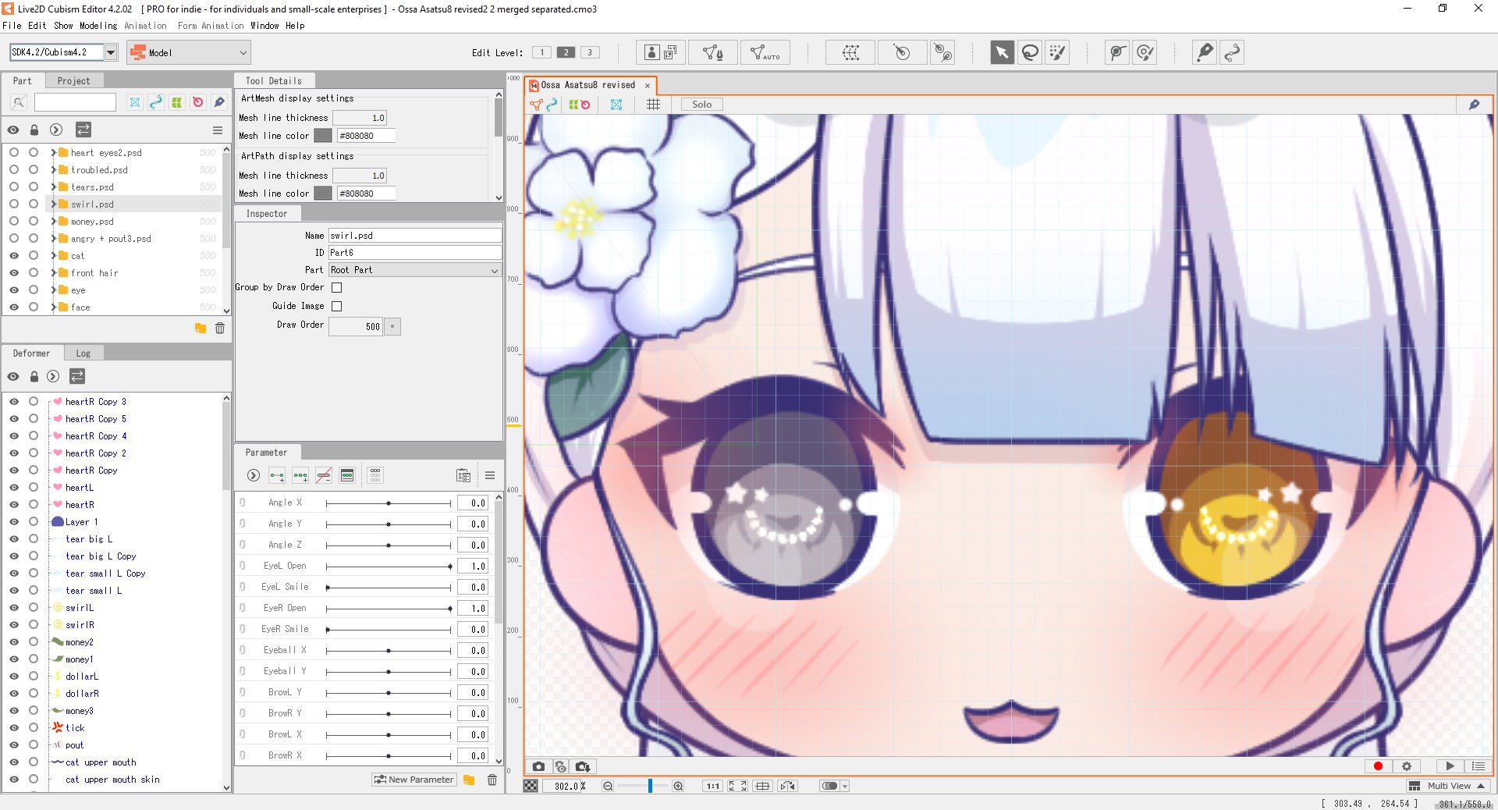1498x810 pixels.
Task: Click the Solo button above the canvas
Action: point(700,104)
